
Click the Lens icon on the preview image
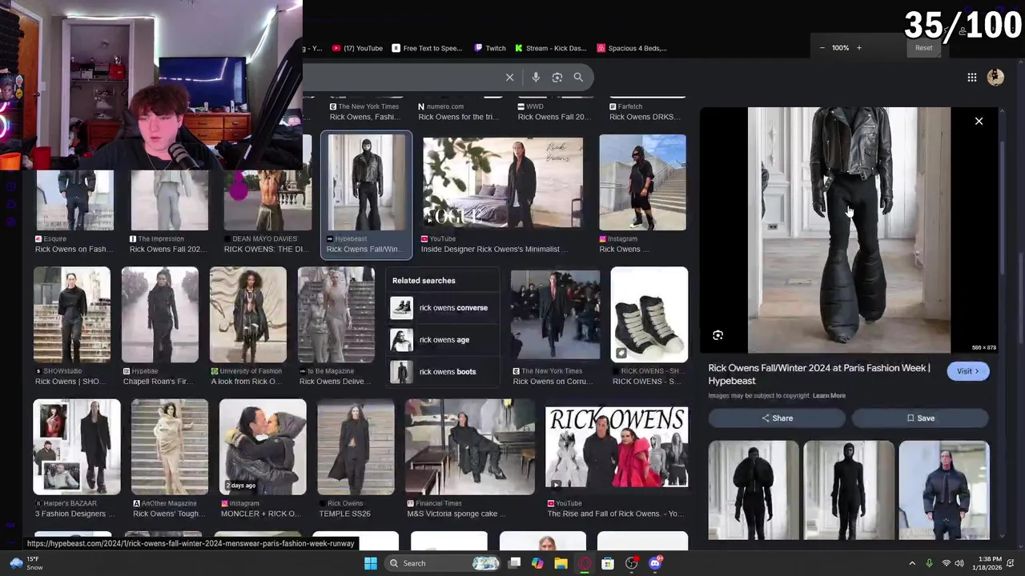pos(717,335)
